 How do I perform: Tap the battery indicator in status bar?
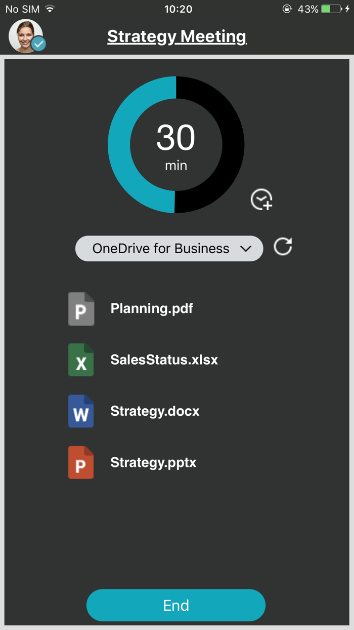point(331,9)
